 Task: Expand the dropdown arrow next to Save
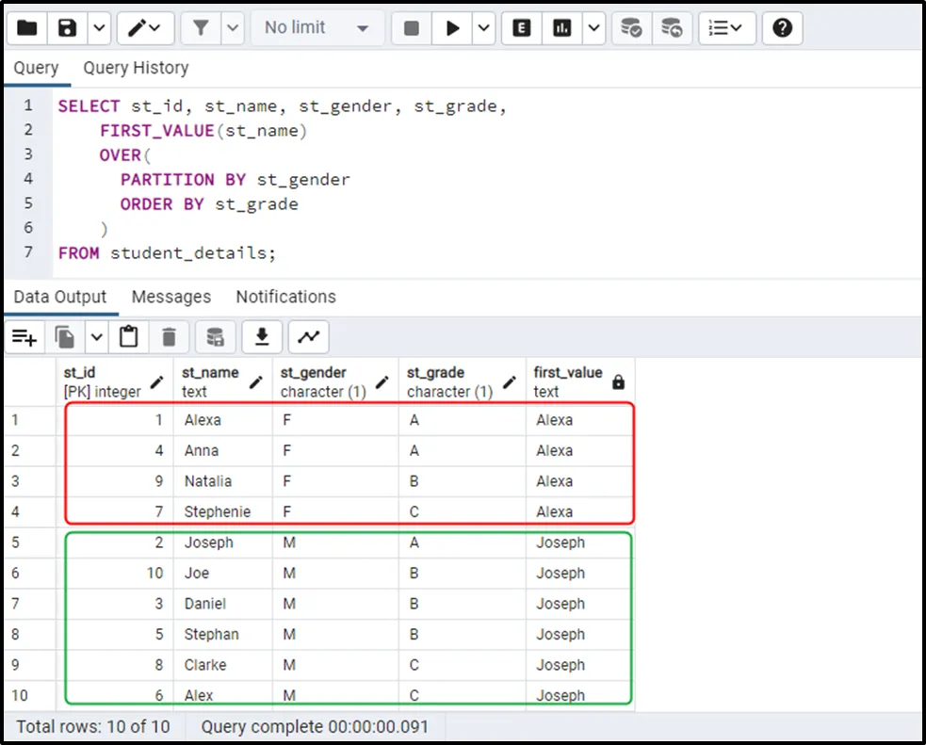click(x=99, y=28)
